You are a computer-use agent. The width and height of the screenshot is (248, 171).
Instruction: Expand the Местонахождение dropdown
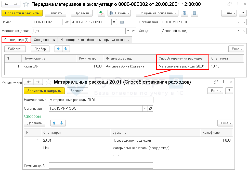[128, 31]
